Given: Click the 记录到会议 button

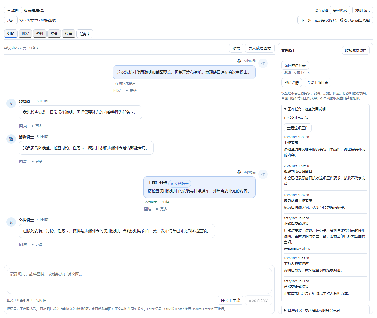Looking at the screenshot, I should [258, 300].
